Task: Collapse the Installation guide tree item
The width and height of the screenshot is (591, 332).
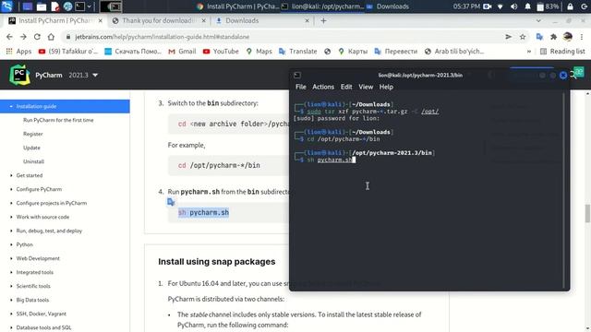Action: tap(11, 106)
